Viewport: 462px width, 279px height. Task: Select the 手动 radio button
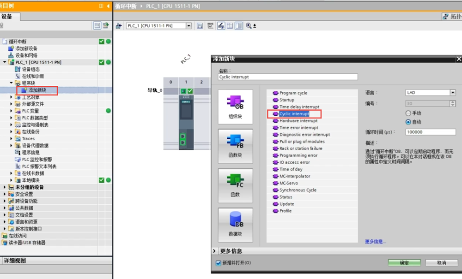point(408,113)
